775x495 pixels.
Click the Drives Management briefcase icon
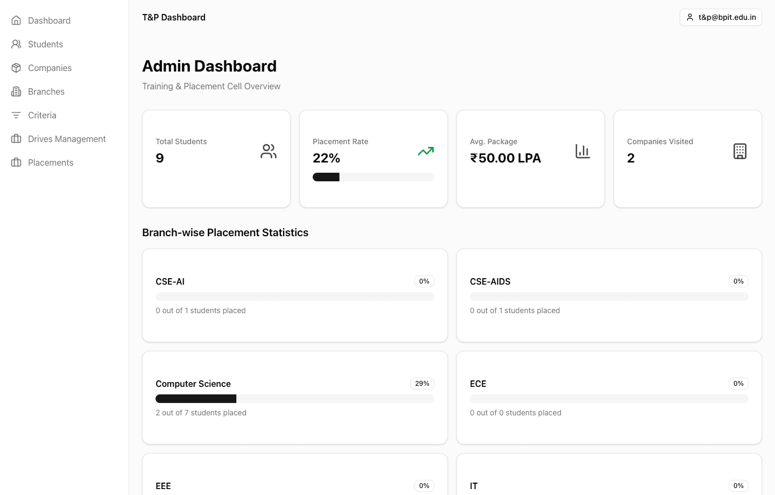(16, 139)
